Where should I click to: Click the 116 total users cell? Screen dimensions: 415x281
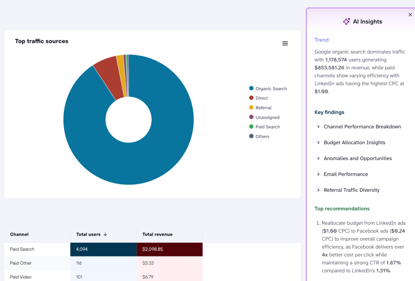pyautogui.click(x=103, y=263)
